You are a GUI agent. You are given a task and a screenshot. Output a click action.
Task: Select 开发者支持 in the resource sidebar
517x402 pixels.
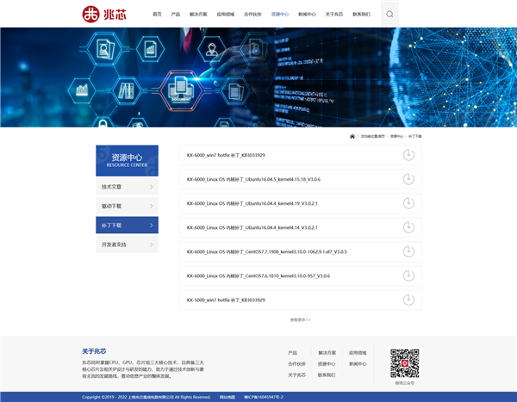(x=127, y=244)
